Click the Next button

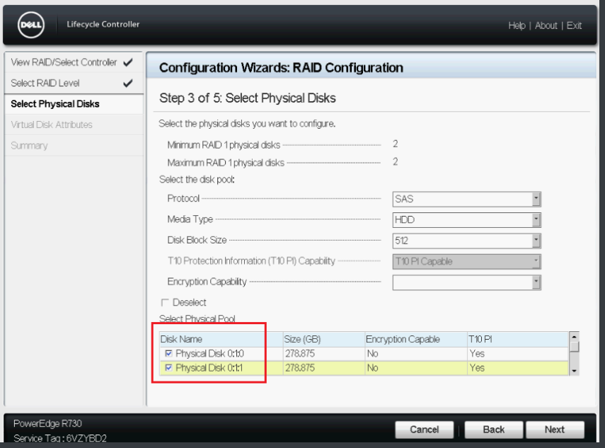555,430
